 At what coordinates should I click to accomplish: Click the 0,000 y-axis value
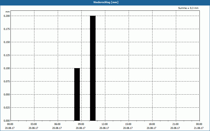click(x=7, y=121)
